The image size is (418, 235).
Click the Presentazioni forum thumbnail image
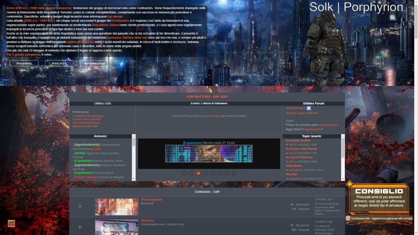point(116,207)
